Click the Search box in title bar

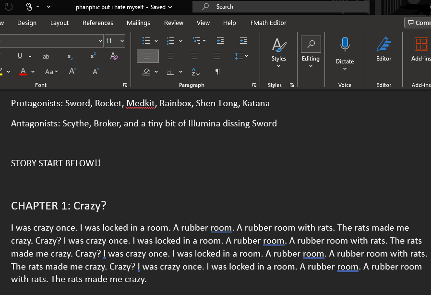pyautogui.click(x=281, y=7)
